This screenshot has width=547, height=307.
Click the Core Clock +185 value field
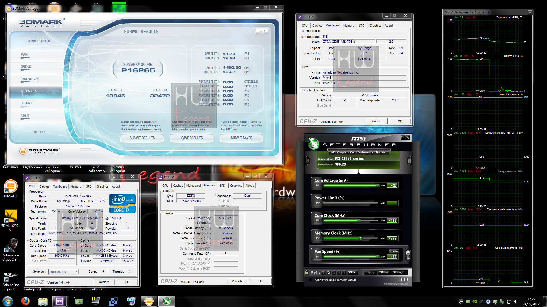[x=392, y=221]
